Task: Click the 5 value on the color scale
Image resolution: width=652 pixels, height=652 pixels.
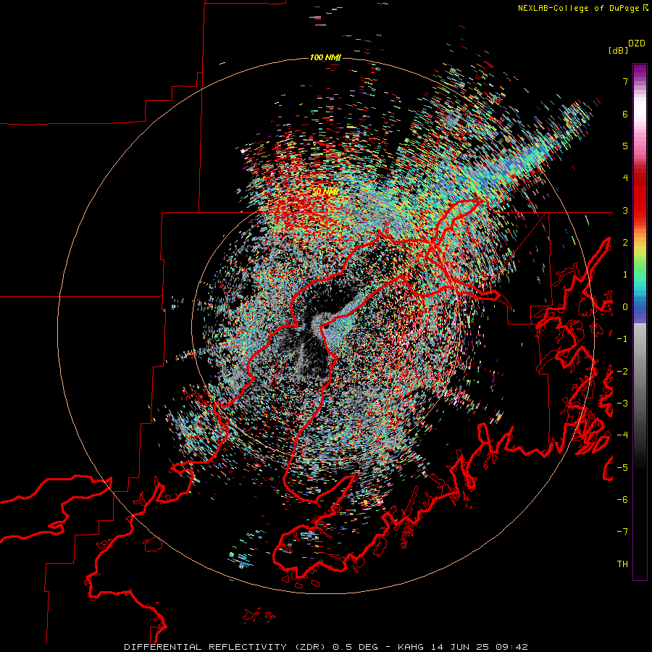Action: click(625, 146)
